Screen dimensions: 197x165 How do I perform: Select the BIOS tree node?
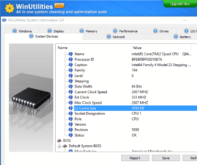[x=67, y=140]
